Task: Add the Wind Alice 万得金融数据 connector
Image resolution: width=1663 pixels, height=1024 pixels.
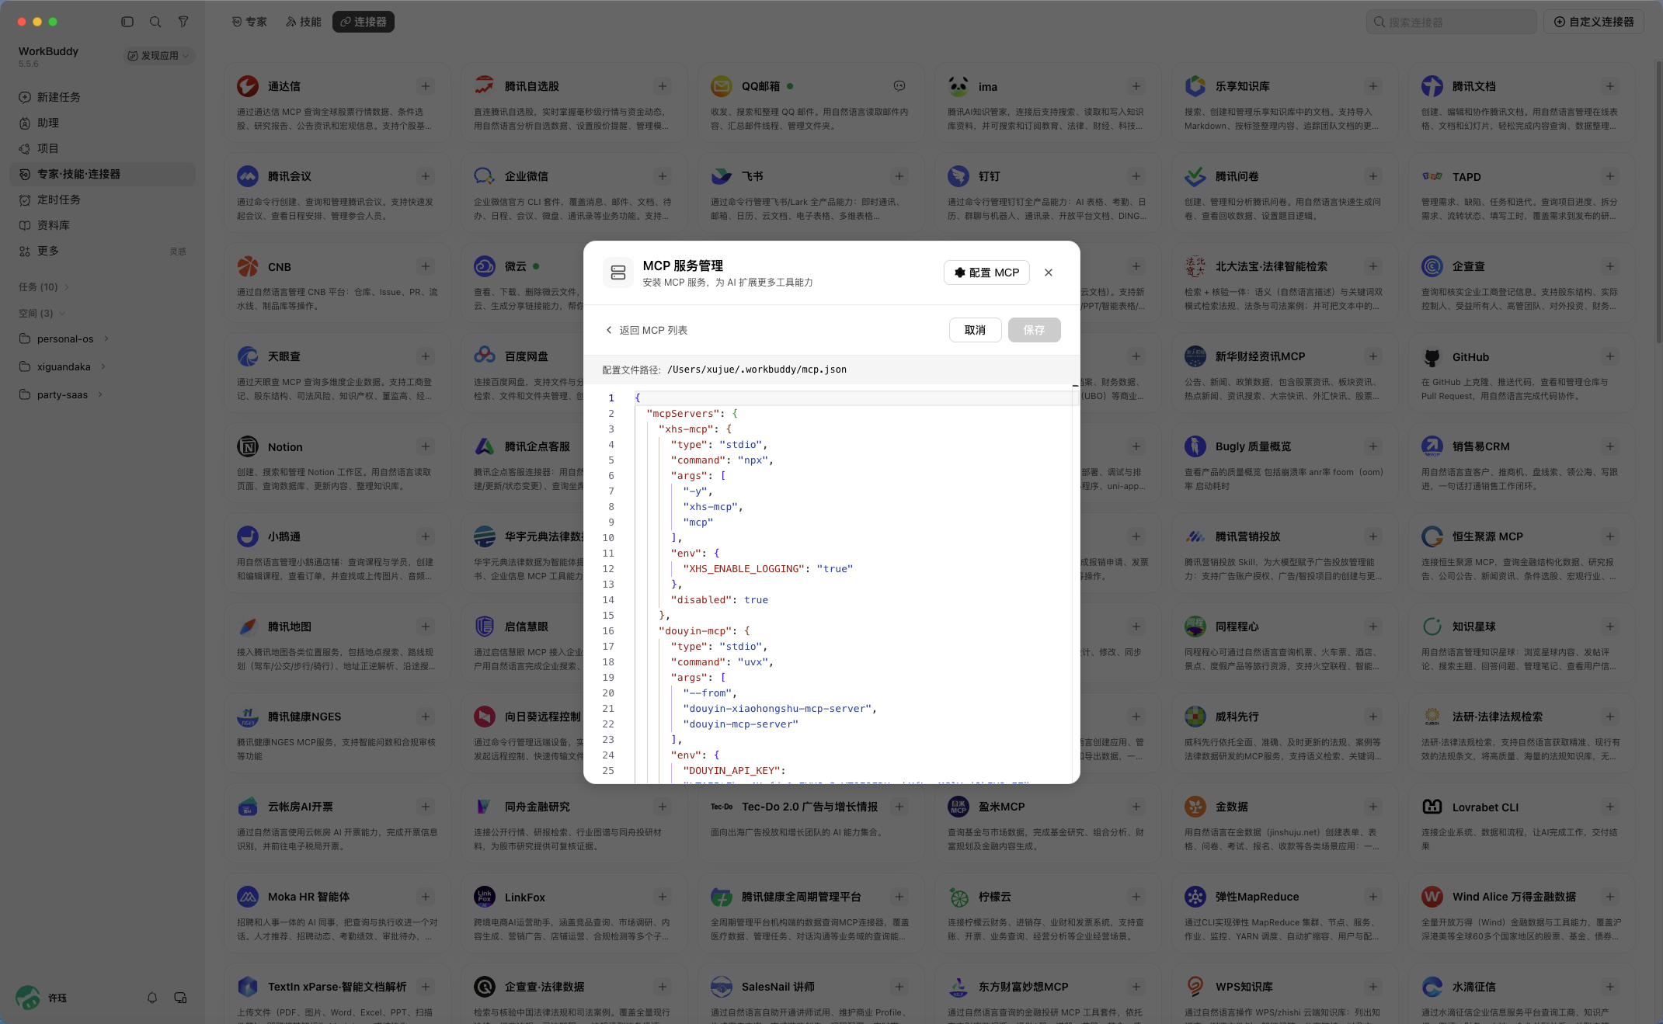Action: pos(1609,897)
